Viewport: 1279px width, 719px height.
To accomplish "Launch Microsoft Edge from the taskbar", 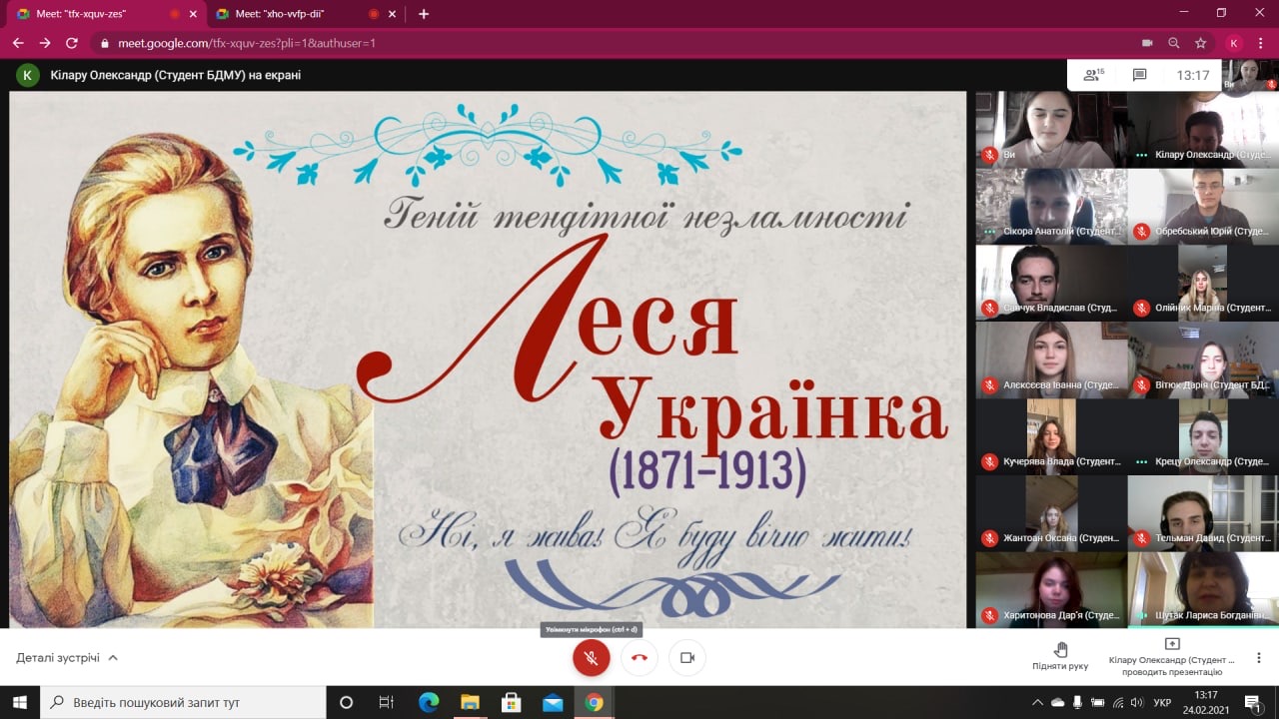I will (x=429, y=702).
